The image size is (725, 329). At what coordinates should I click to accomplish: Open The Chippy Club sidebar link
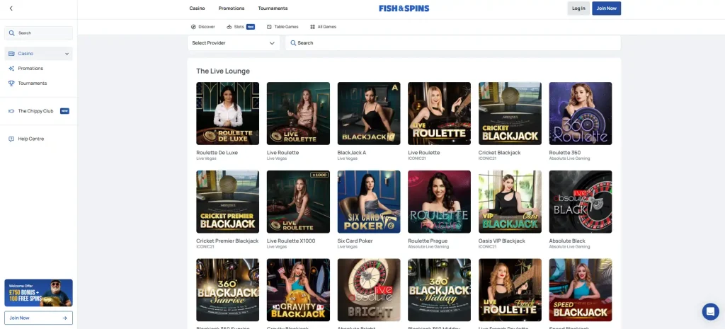click(35, 111)
